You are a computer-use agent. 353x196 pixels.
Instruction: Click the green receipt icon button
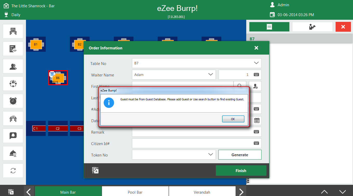(269, 27)
